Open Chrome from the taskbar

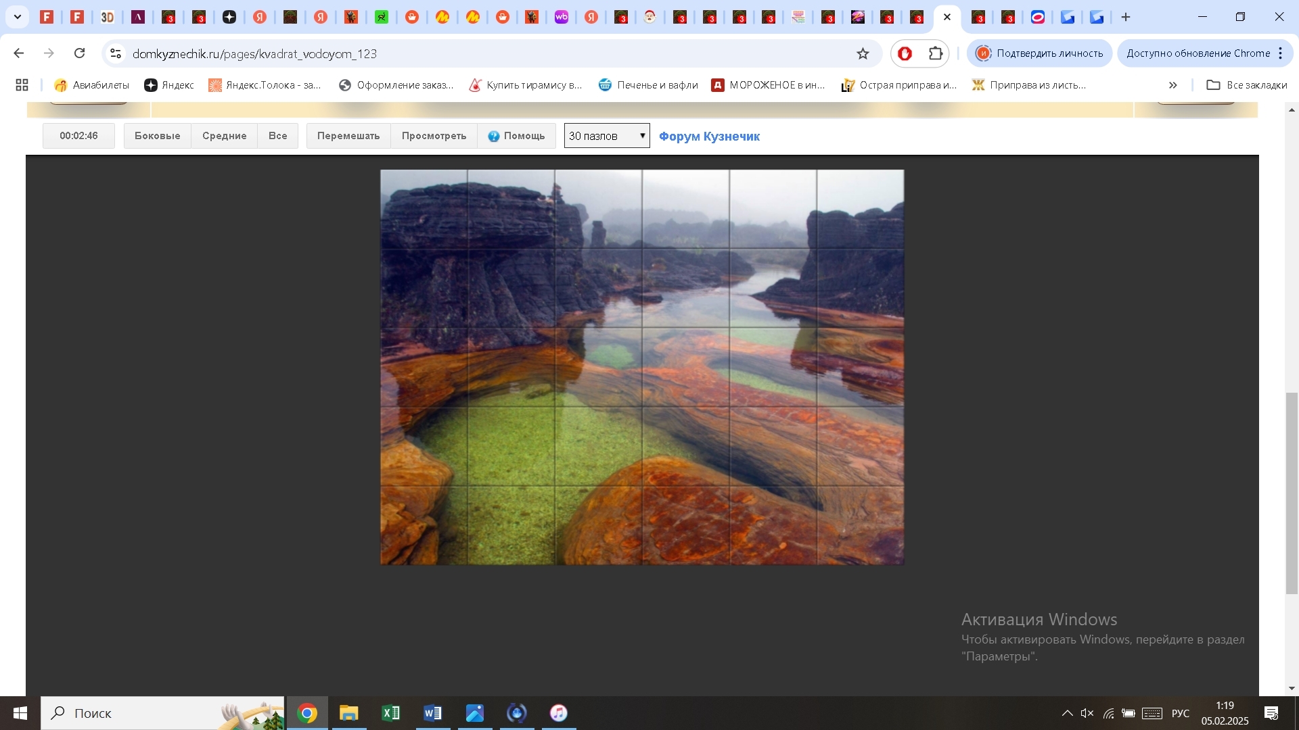coord(307,713)
